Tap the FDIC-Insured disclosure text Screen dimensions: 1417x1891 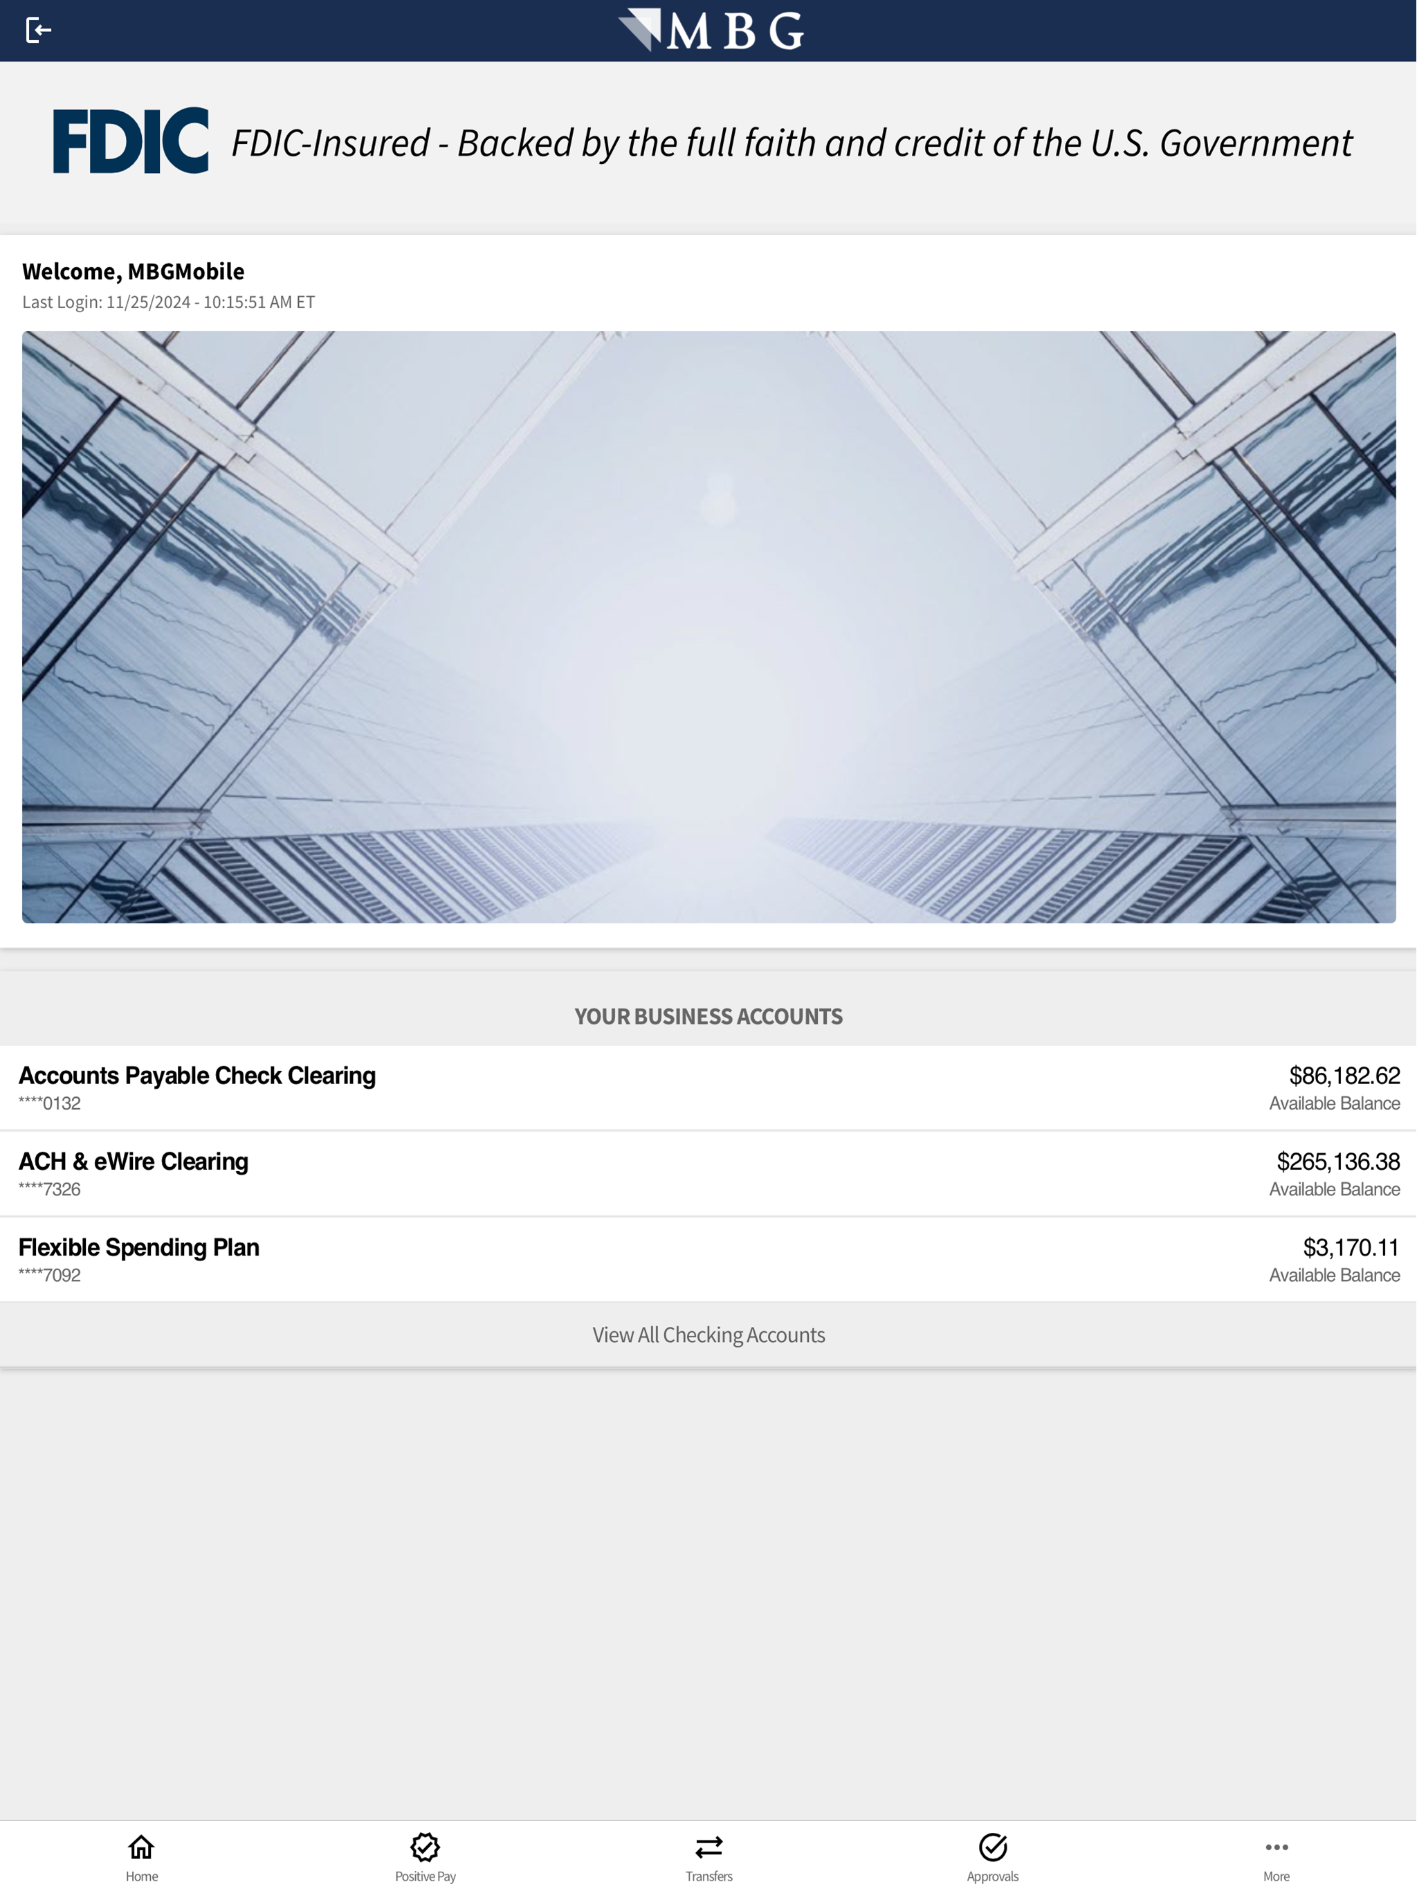[x=792, y=143]
